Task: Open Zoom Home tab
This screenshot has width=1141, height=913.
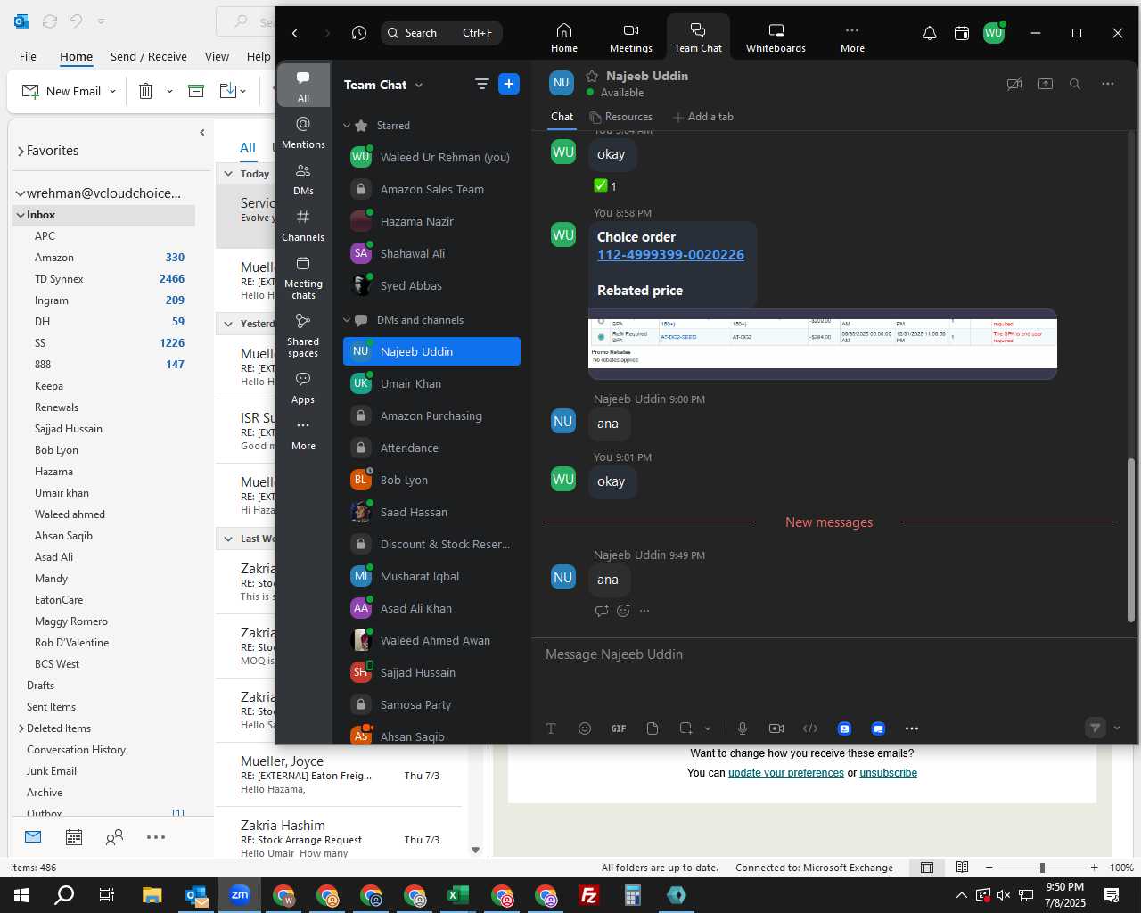Action: 563,37
